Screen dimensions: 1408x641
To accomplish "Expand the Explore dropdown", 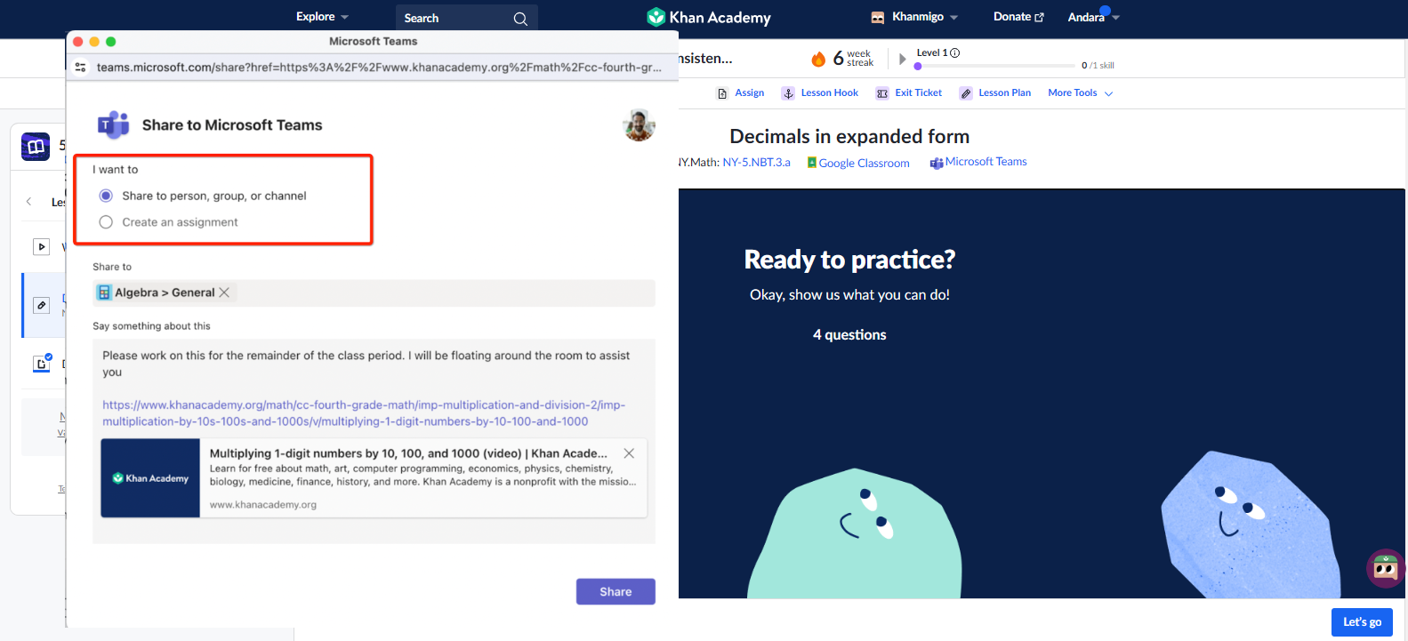I will 322,17.
